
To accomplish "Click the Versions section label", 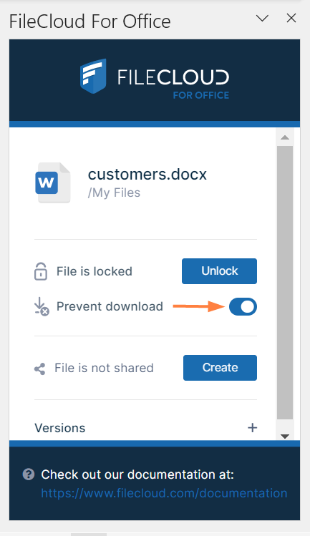I will 60,428.
